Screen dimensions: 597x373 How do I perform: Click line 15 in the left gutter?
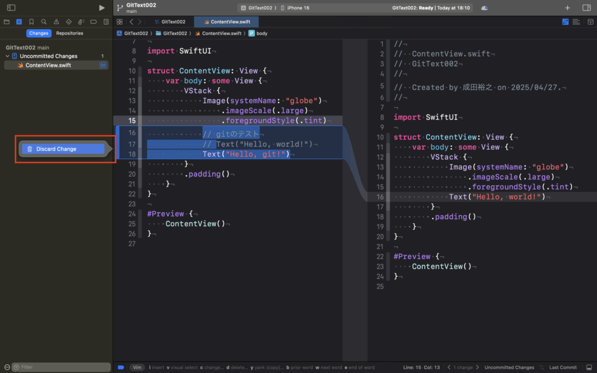point(132,121)
